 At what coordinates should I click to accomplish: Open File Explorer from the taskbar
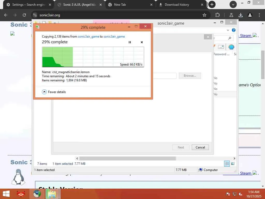pos(52,194)
